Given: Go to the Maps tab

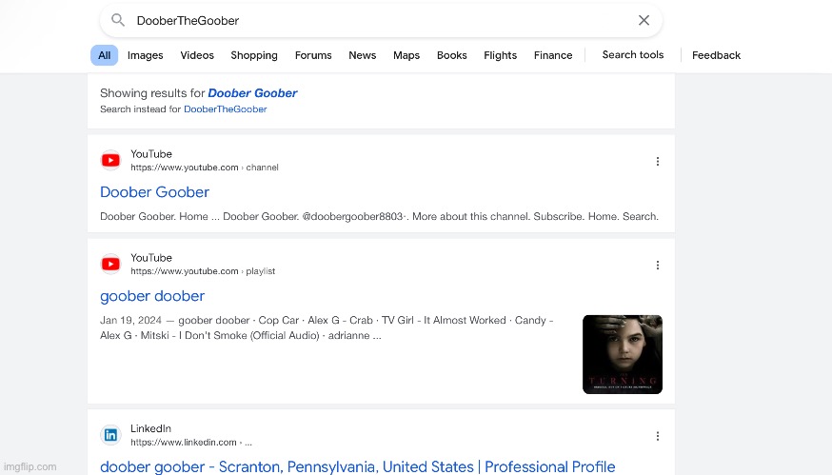Looking at the screenshot, I should point(406,55).
